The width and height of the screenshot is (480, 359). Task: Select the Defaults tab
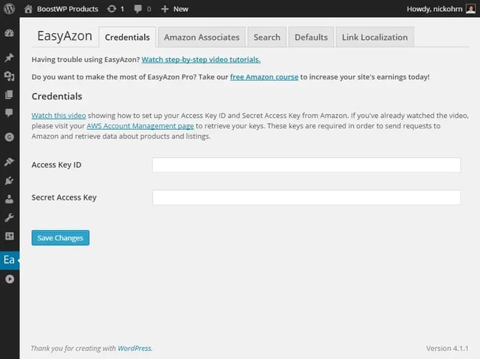(x=311, y=38)
